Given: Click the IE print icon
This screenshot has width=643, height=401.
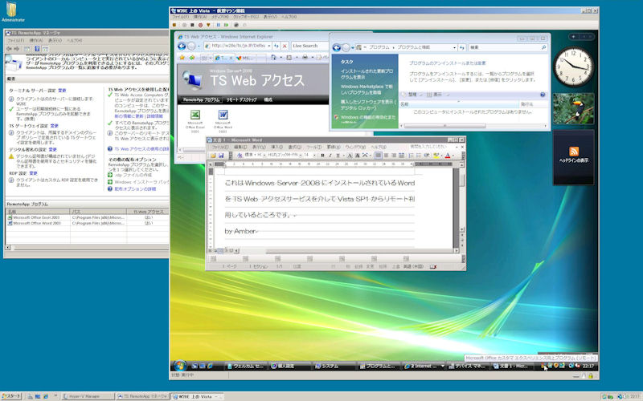Looking at the screenshot, I should point(305,58).
